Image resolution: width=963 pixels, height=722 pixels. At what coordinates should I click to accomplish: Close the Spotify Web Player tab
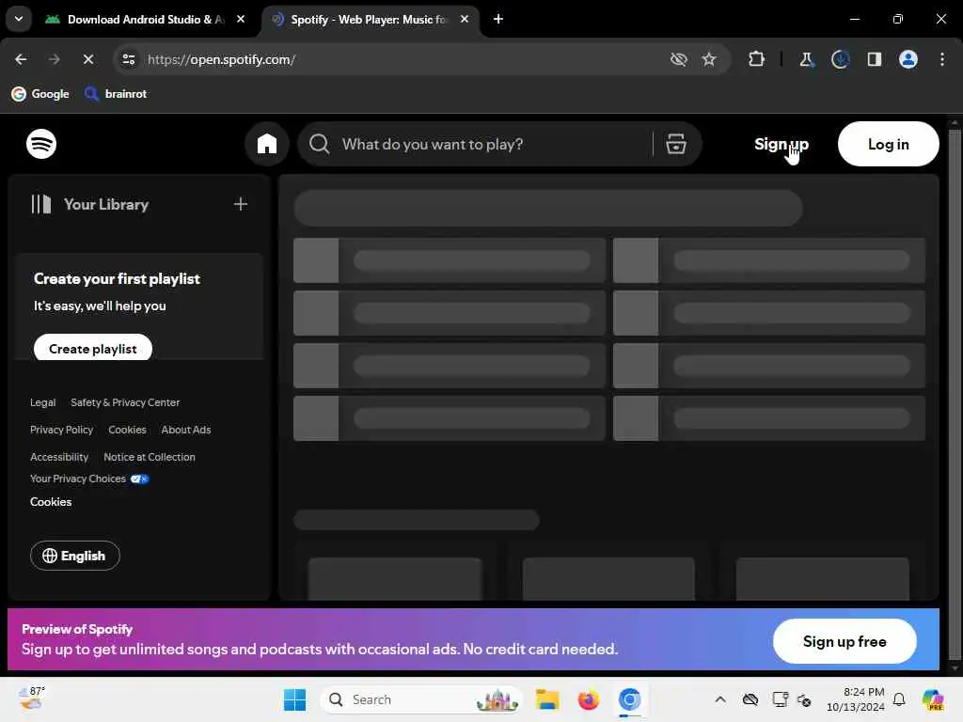coord(465,19)
